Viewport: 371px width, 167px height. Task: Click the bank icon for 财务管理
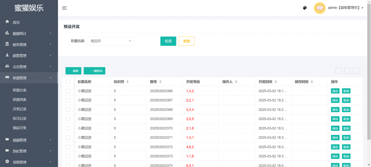click(x=7, y=44)
